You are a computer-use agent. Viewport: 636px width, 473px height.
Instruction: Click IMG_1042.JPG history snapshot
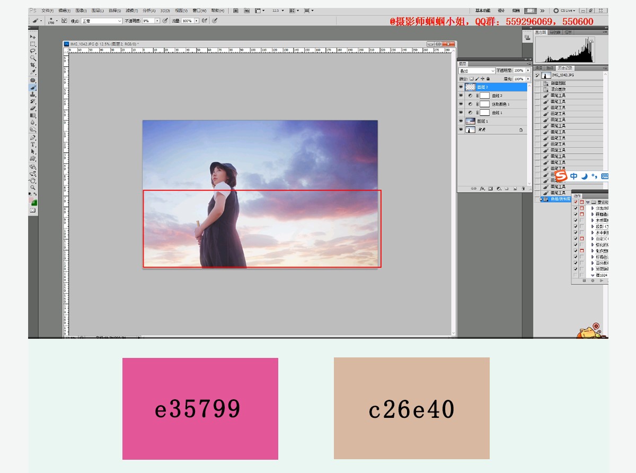(x=562, y=75)
